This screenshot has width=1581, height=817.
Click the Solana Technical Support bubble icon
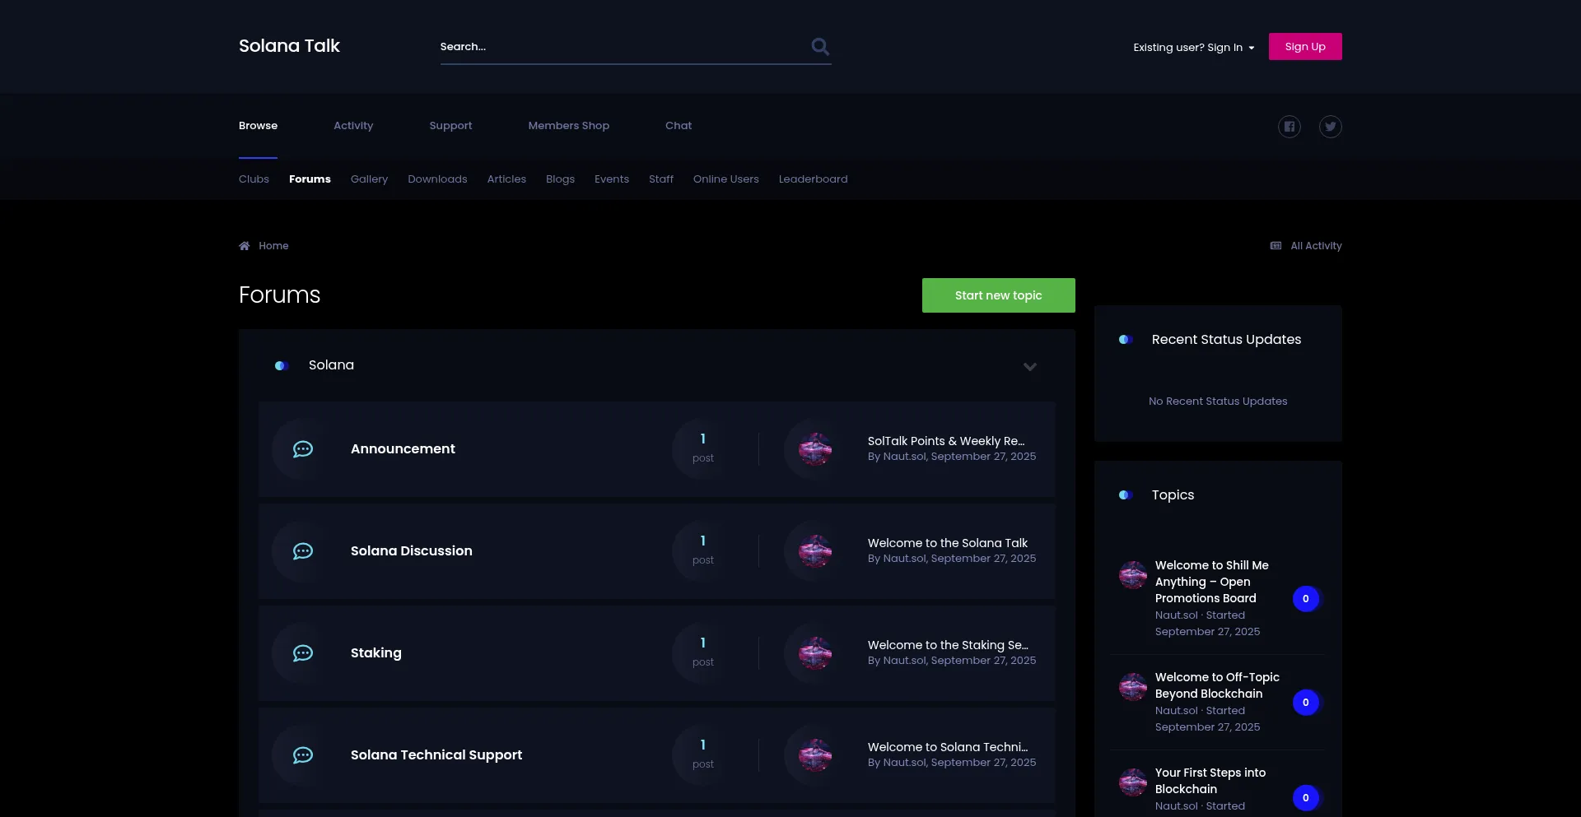point(303,755)
